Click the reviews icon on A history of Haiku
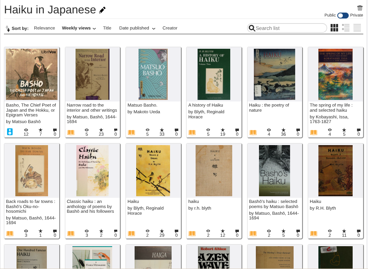Image resolution: width=368 pixels, height=269 pixels. pyautogui.click(x=237, y=130)
